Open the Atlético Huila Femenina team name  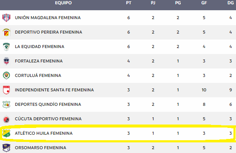(x=44, y=133)
